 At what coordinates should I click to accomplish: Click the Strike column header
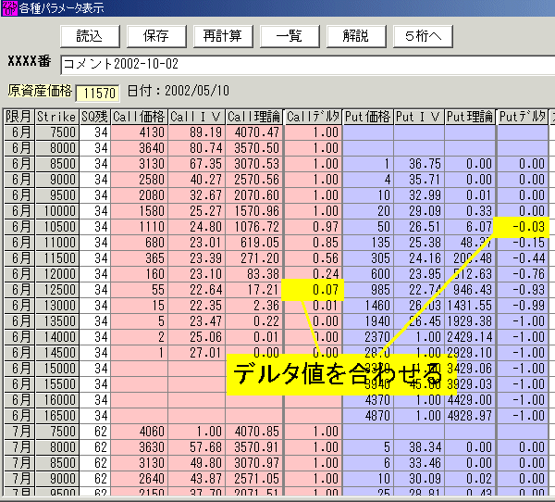click(x=56, y=117)
